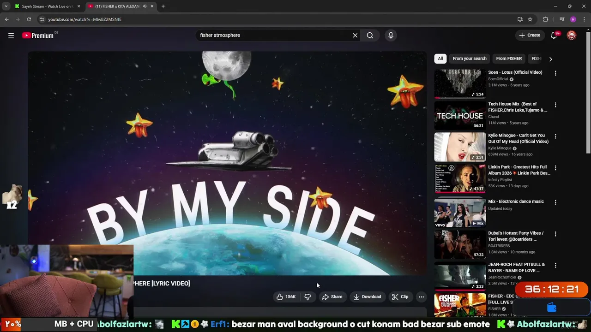Share the video using the Share button
Viewport: 591px width, 332px height.
332,296
